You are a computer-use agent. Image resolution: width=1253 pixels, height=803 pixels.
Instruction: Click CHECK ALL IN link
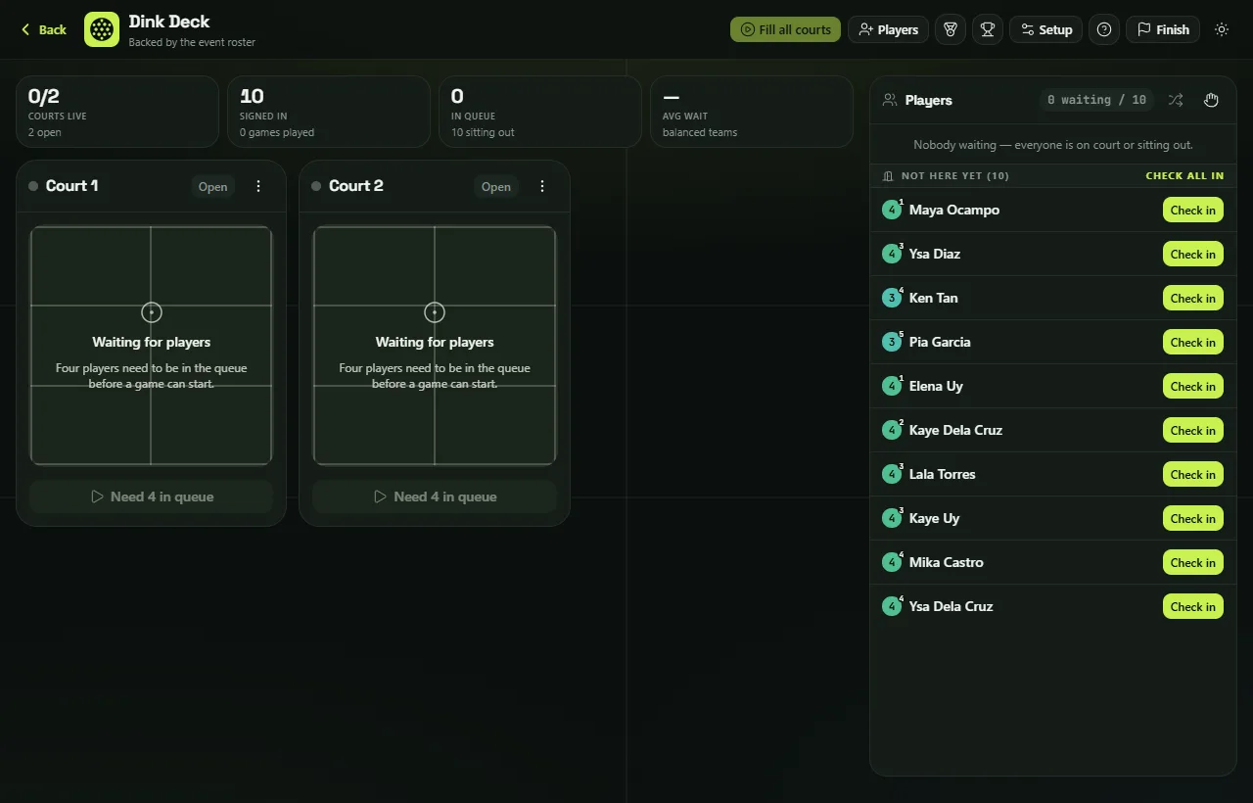(x=1184, y=176)
